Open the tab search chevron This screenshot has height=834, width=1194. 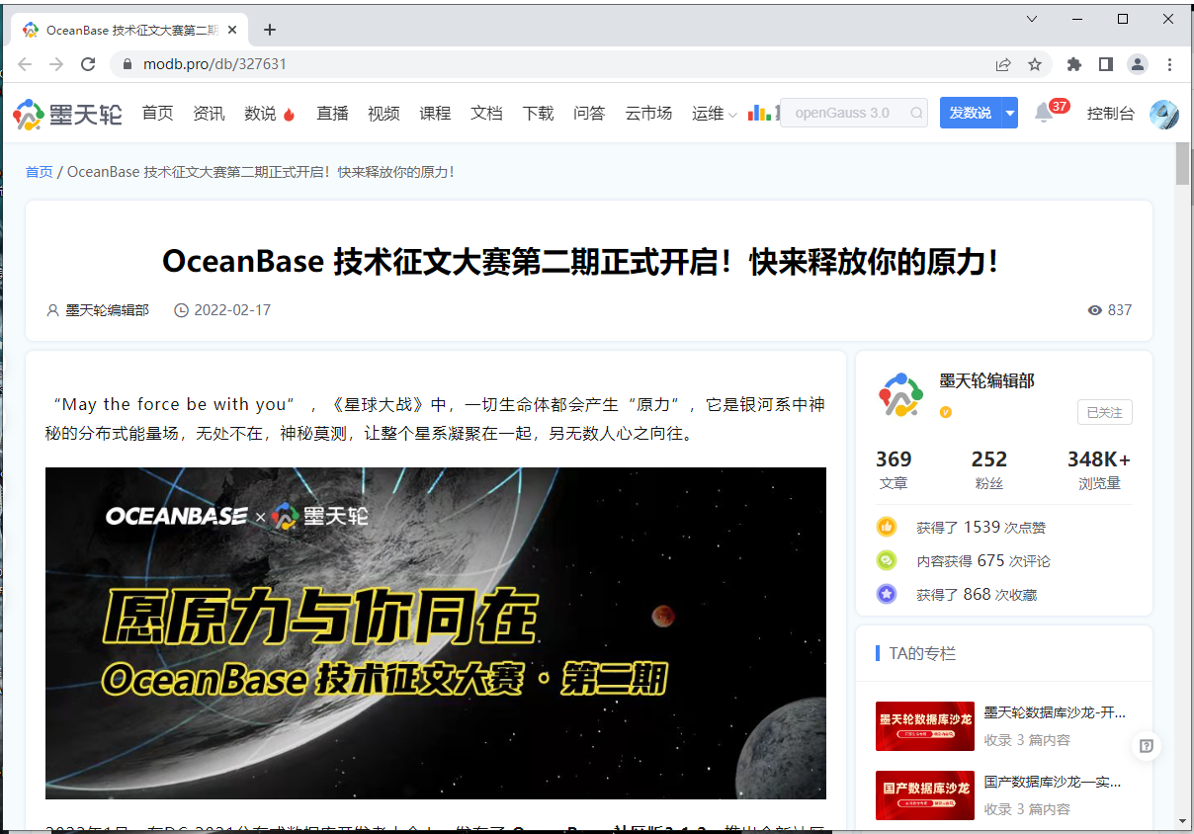[x=1032, y=19]
